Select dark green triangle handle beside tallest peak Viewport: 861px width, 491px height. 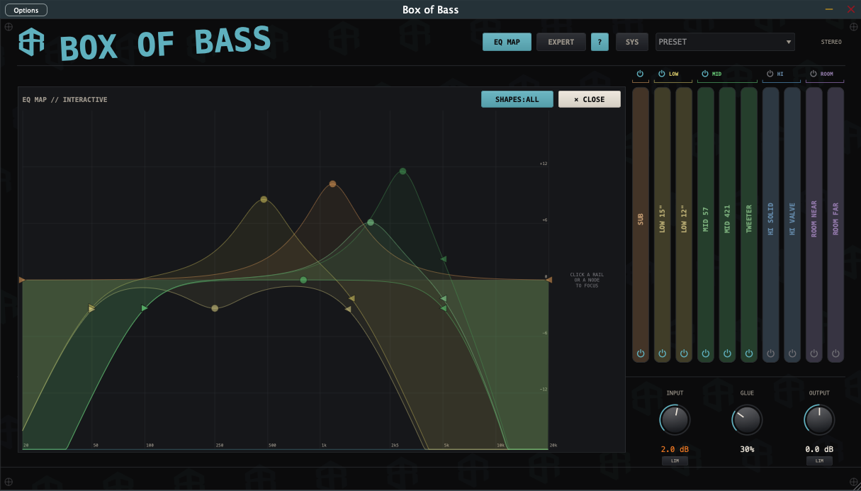point(444,259)
